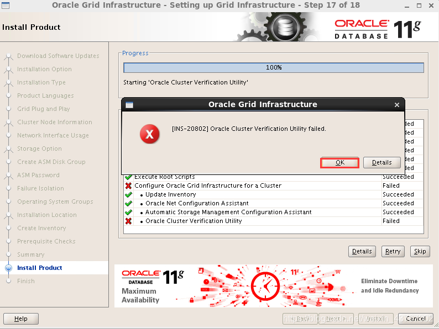Select the Update Inventory row

(x=274, y=194)
